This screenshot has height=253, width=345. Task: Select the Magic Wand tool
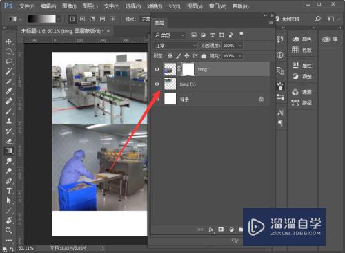tap(9, 71)
